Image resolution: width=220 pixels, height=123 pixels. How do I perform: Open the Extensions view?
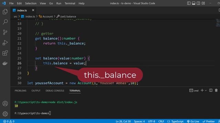click(5, 53)
